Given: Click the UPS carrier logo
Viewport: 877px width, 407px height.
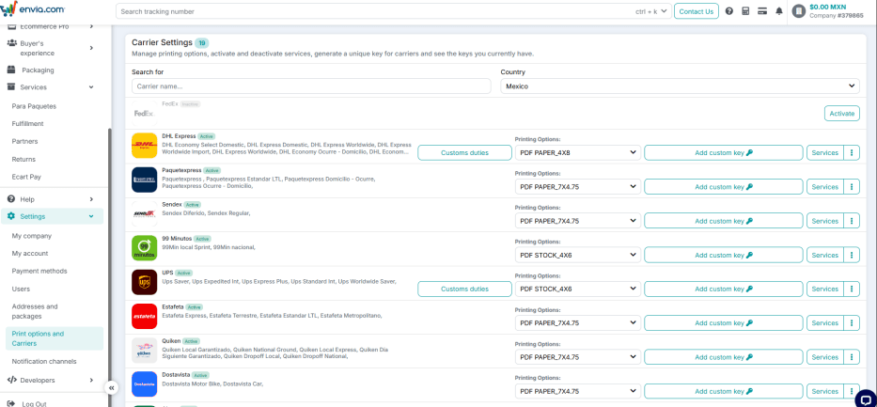Looking at the screenshot, I should pos(145,282).
